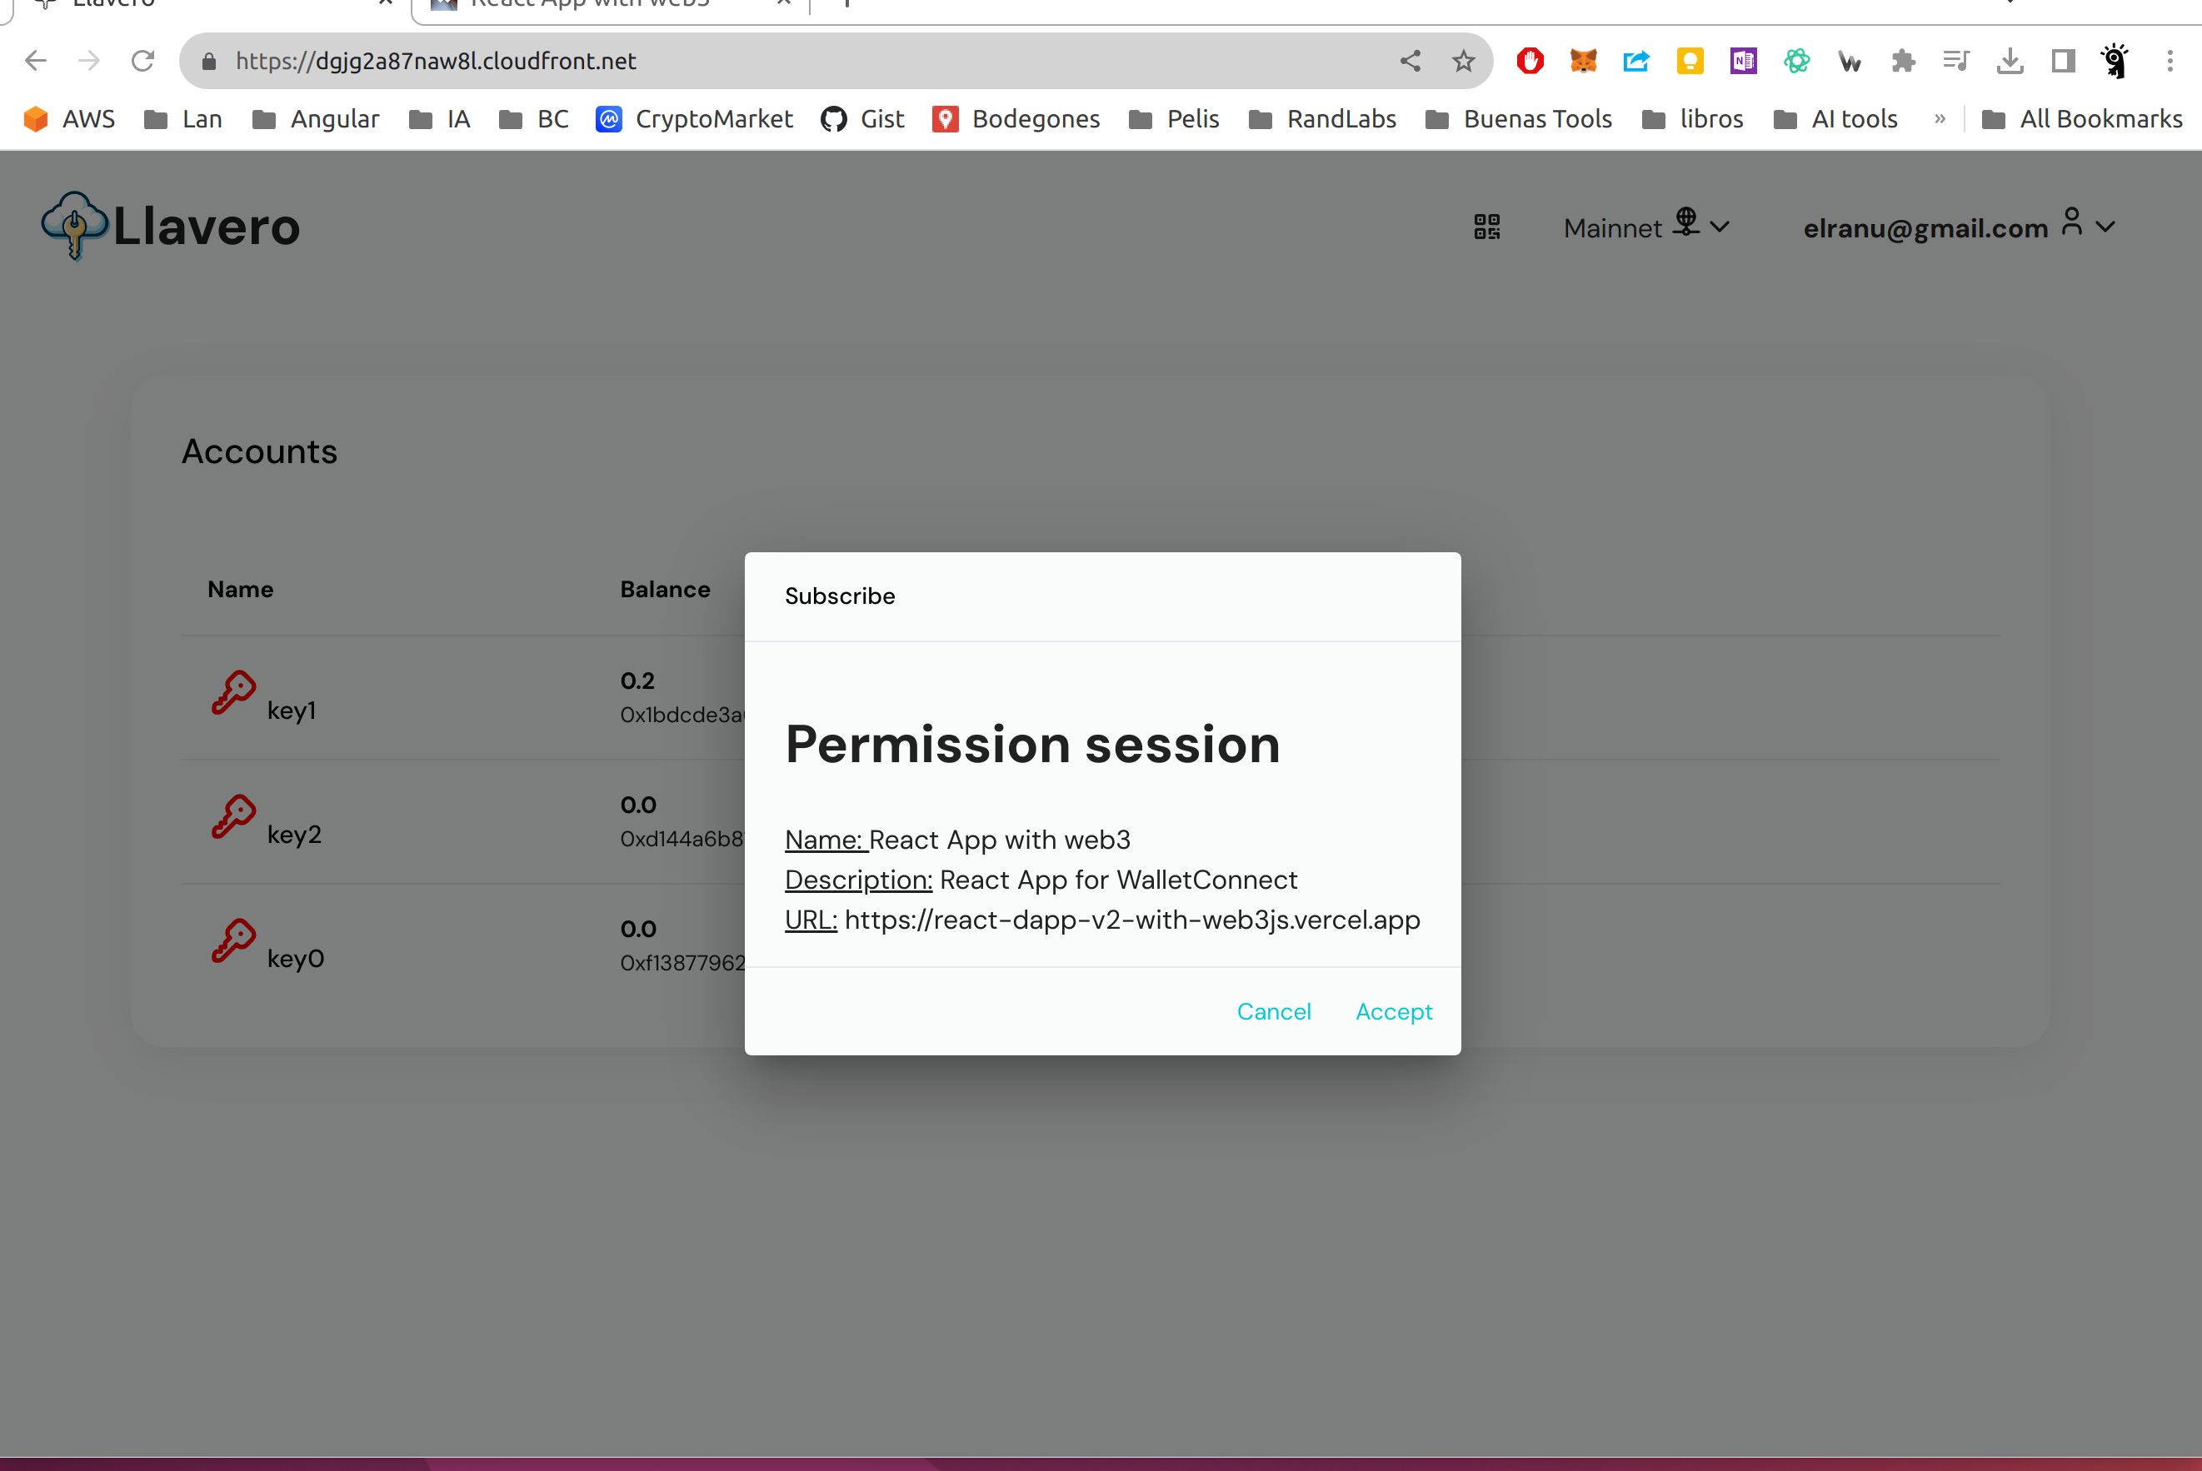Toggle the browser side panel

(x=2062, y=61)
